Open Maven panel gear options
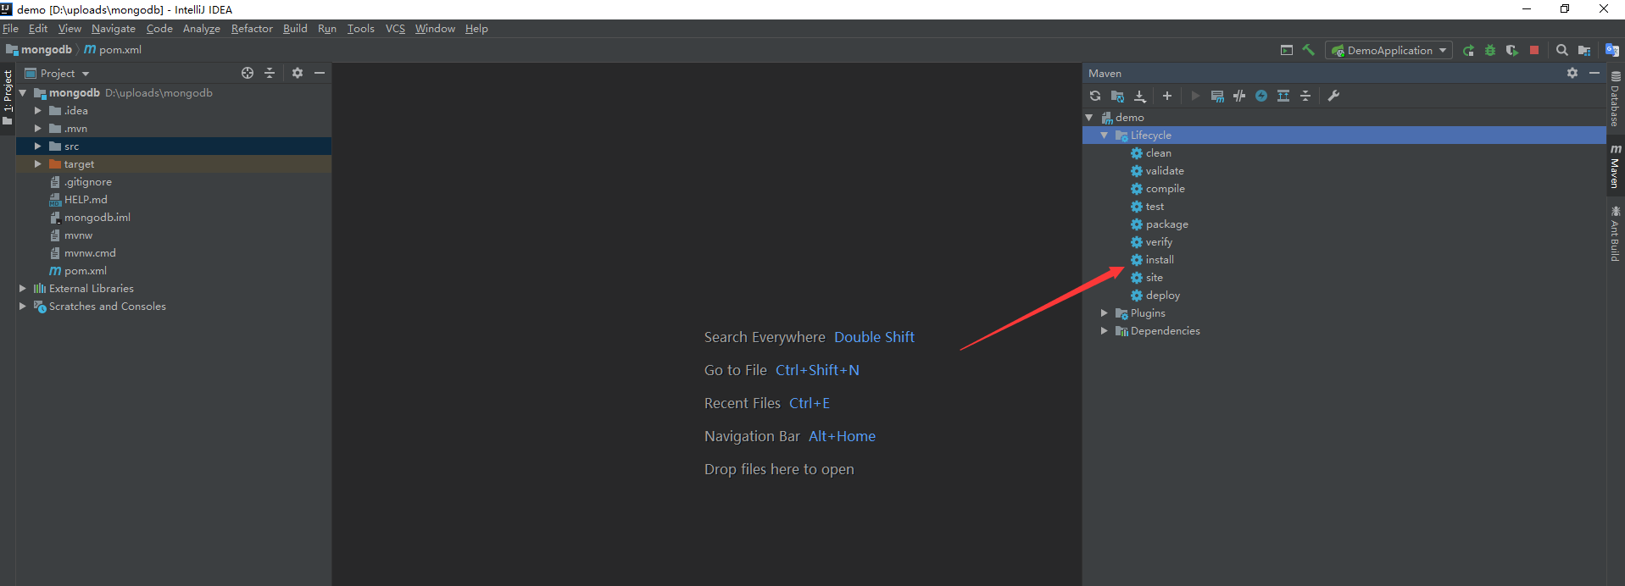Image resolution: width=1625 pixels, height=586 pixels. coord(1572,73)
